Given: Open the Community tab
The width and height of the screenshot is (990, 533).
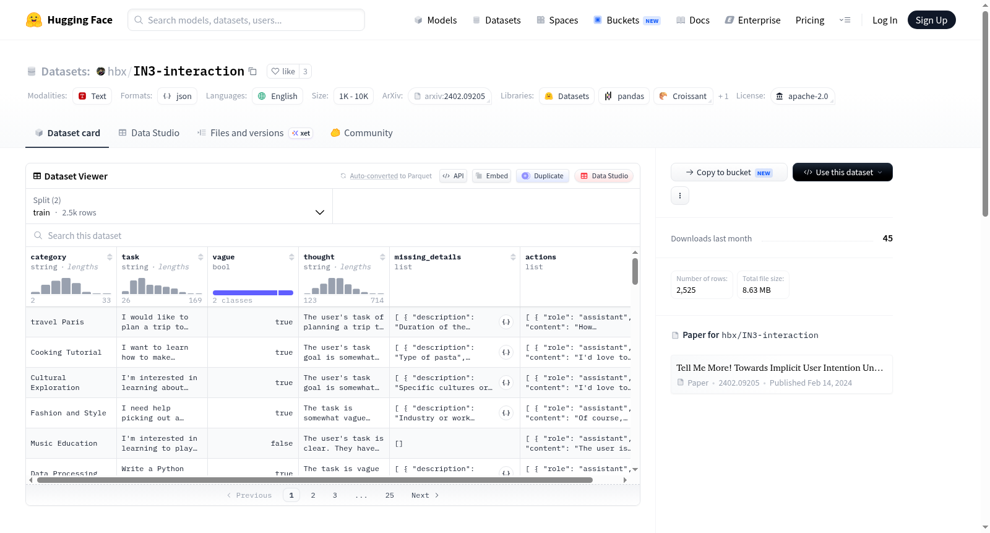Looking at the screenshot, I should 362,132.
